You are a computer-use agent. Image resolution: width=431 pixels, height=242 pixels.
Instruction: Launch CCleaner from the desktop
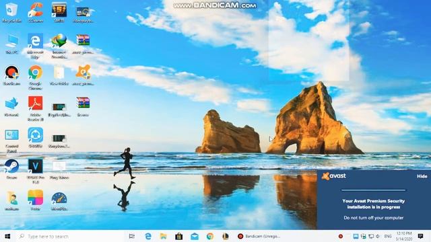coord(36,12)
